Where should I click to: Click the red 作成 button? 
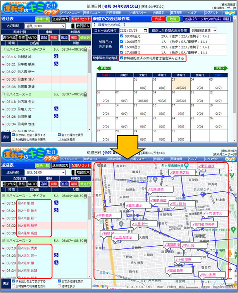pyautogui.click(x=158, y=19)
